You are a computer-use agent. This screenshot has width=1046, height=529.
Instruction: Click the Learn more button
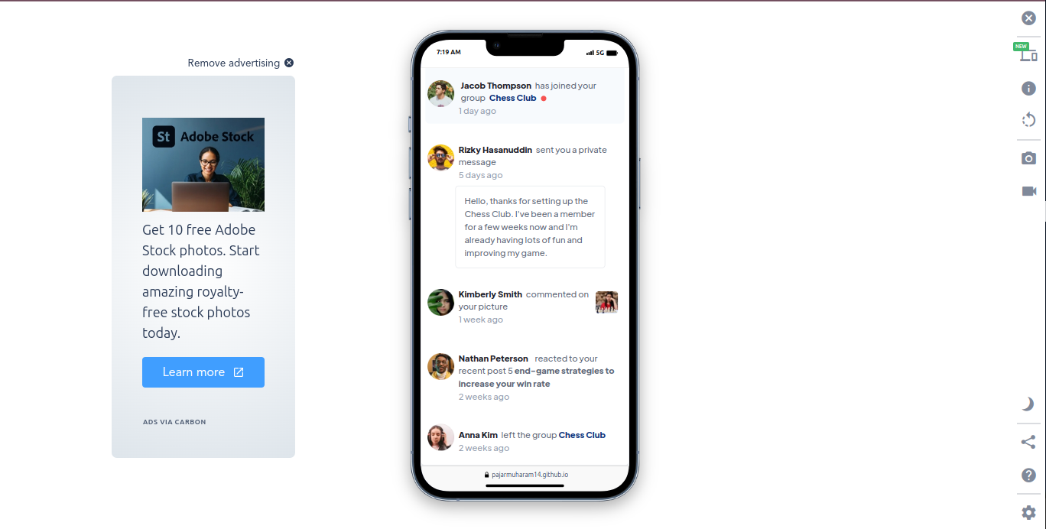[x=203, y=372]
